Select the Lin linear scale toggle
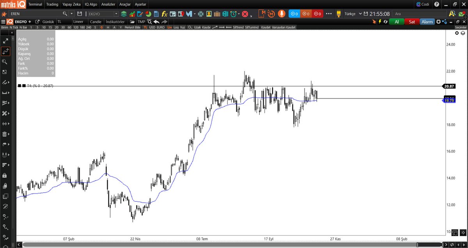Screen dimensions: 468x248 [170, 28]
